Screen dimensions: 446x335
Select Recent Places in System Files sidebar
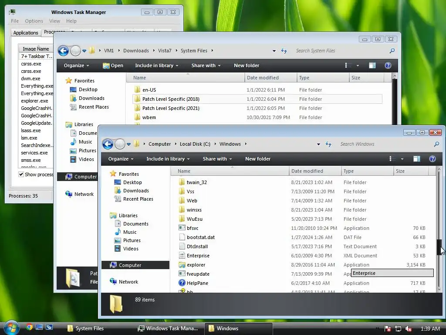pyautogui.click(x=90, y=107)
